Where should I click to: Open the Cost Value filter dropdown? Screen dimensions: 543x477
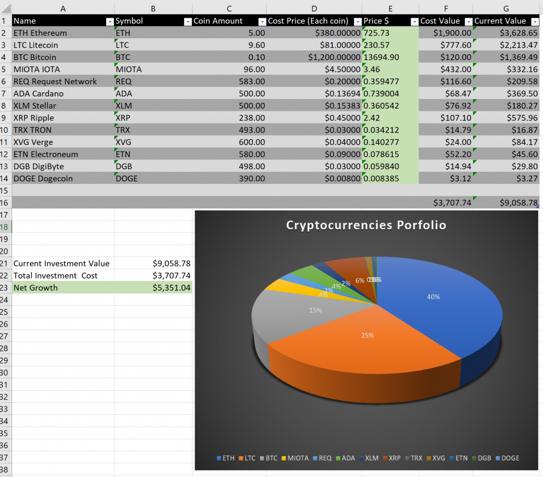(468, 21)
